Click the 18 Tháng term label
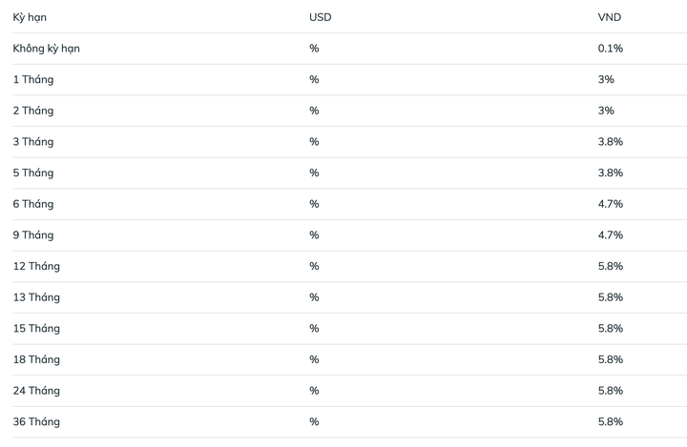The image size is (687, 447). click(x=36, y=359)
